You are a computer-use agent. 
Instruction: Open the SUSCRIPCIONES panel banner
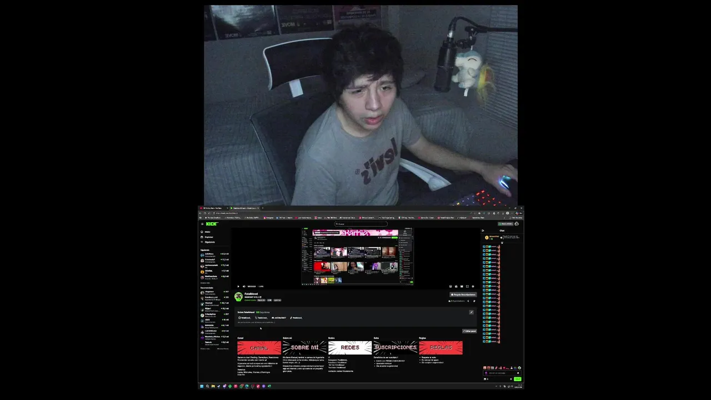[x=395, y=347]
